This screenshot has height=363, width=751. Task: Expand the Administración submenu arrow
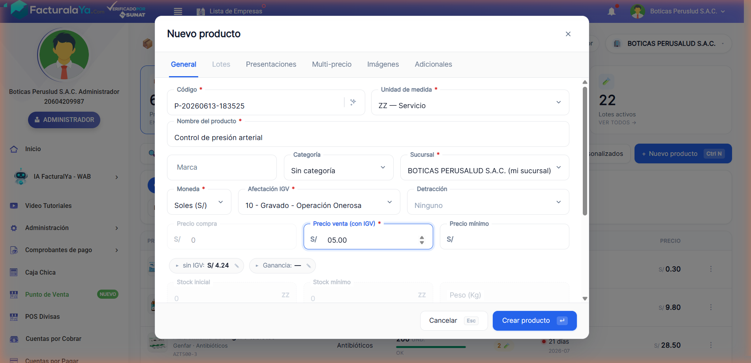[x=116, y=228]
